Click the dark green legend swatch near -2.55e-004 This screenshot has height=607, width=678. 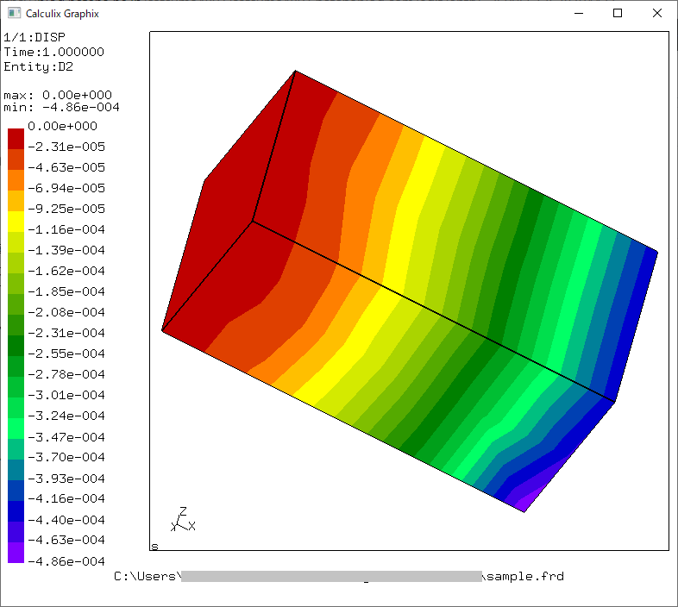coord(16,346)
